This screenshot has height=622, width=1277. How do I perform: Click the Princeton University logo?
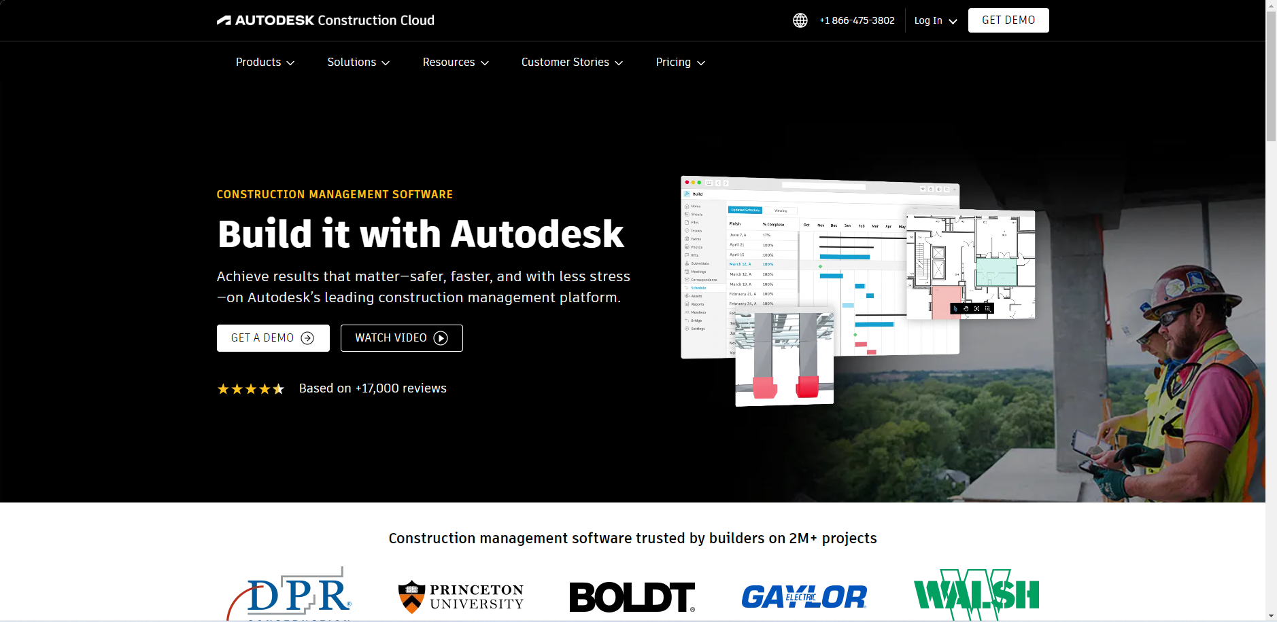click(461, 597)
